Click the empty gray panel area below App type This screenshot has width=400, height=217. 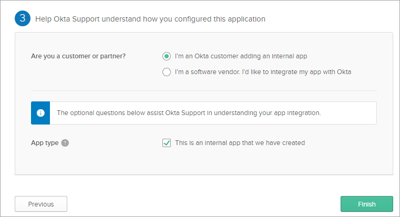point(204,162)
